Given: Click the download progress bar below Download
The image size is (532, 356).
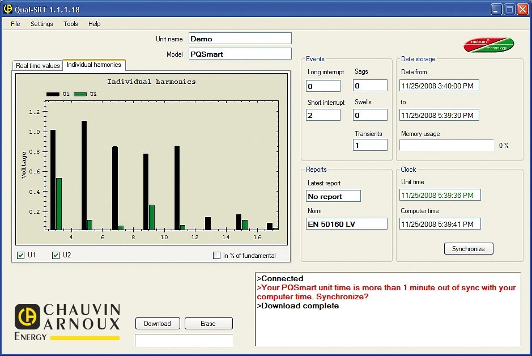Looking at the screenshot, I should coord(184,340).
